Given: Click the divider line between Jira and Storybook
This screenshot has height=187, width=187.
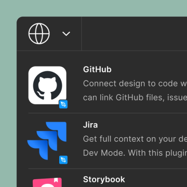Looking at the screenshot, I should point(108,168).
